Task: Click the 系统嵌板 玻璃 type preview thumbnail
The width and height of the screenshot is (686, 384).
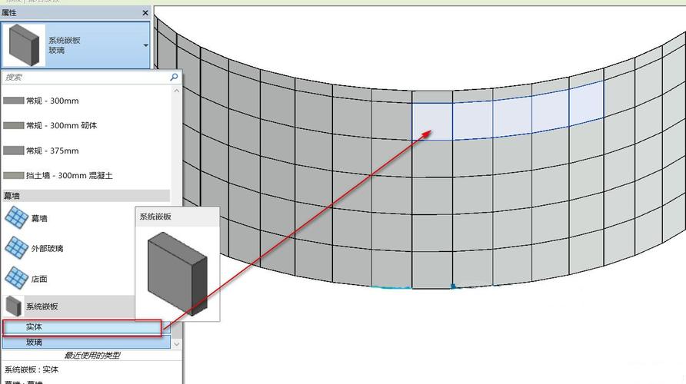Action: (x=23, y=45)
